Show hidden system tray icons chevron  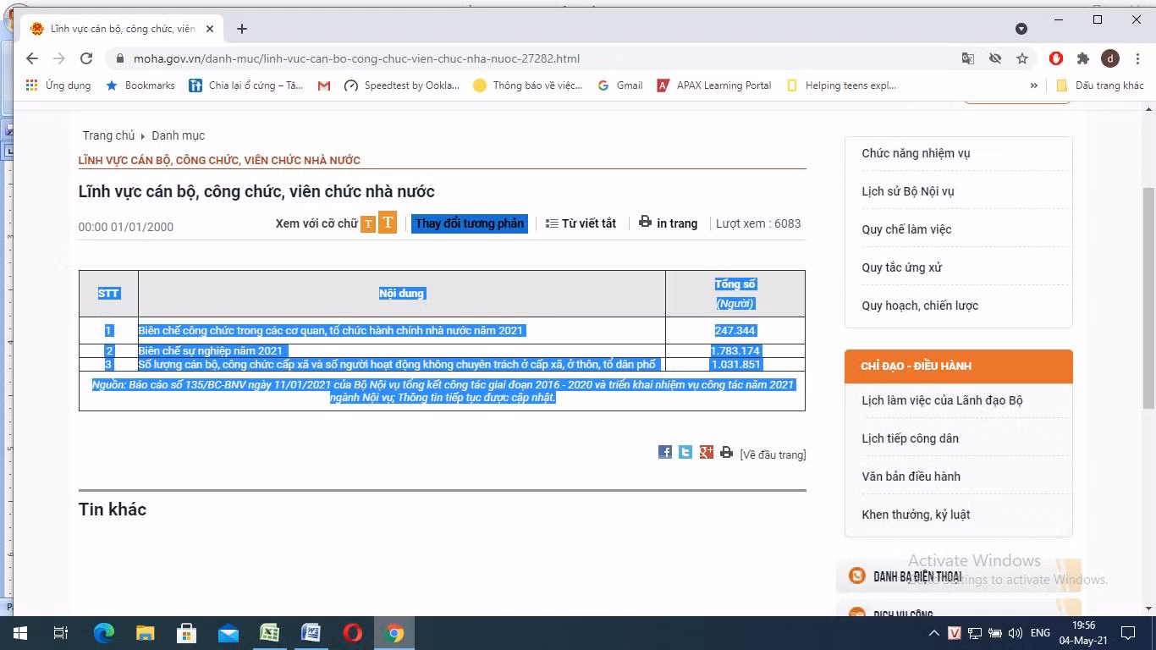933,633
